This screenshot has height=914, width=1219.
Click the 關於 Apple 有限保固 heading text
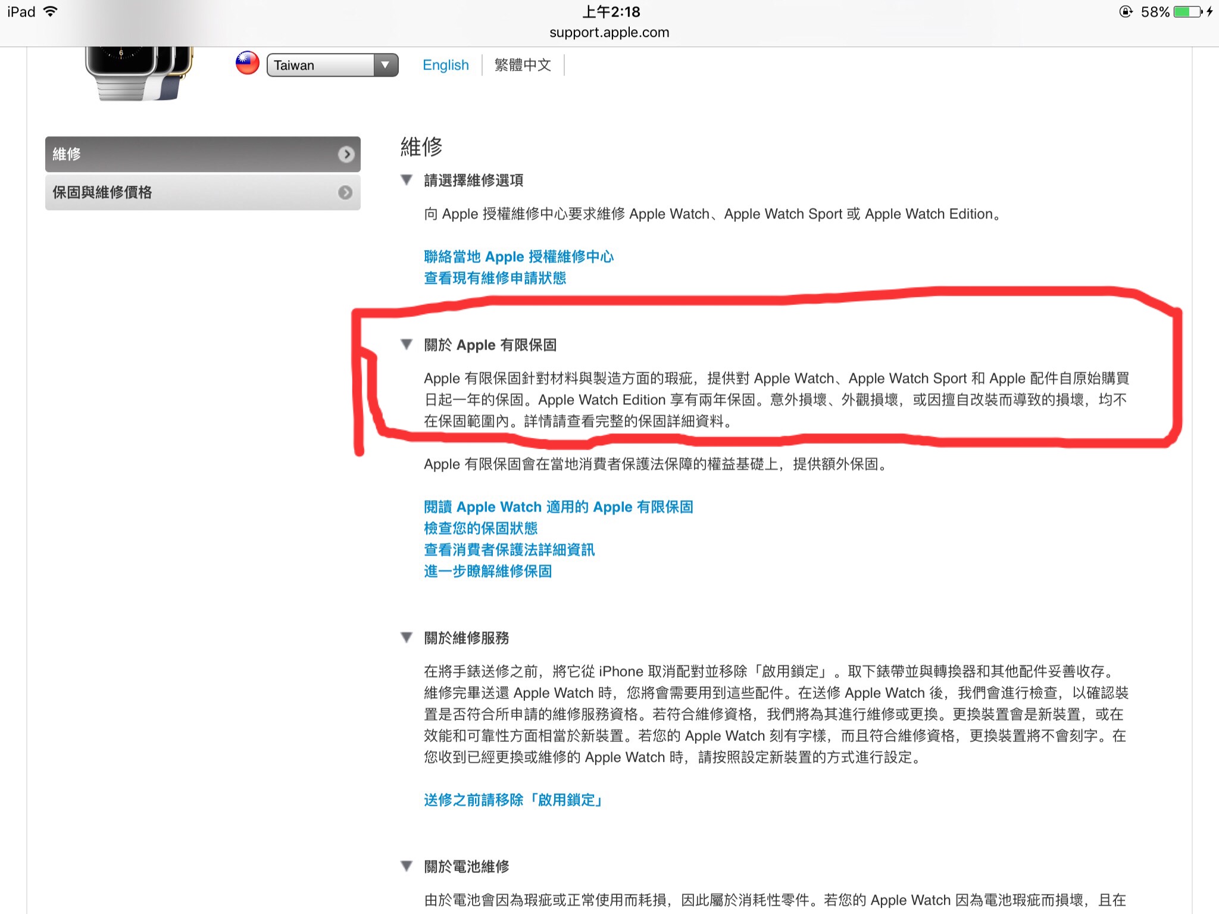(x=490, y=345)
